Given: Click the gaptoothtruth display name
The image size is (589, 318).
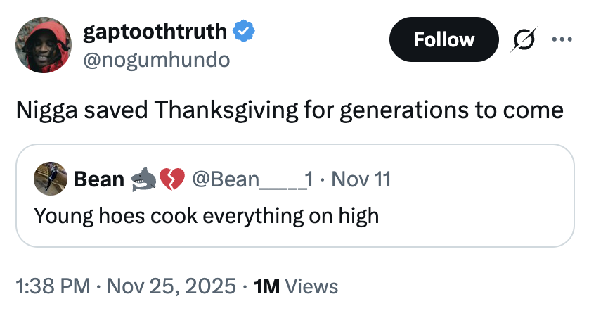Looking at the screenshot, I should [x=155, y=31].
